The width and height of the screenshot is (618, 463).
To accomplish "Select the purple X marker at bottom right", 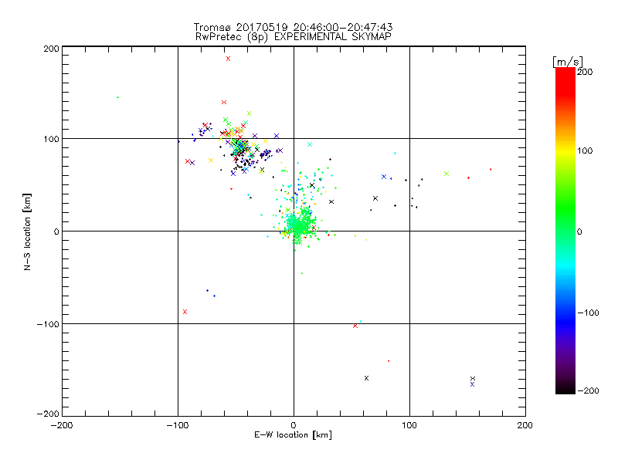I will (x=472, y=384).
